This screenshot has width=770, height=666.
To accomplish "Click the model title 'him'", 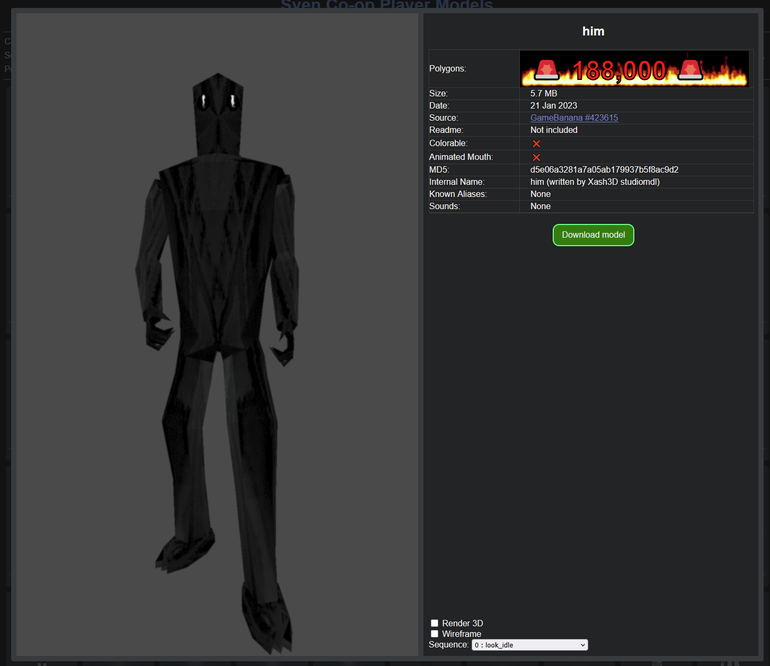I will (594, 31).
